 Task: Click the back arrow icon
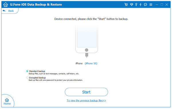coord(4,11)
